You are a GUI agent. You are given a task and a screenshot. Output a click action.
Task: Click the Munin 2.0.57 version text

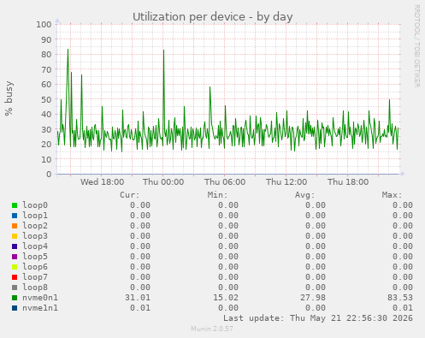click(x=212, y=329)
